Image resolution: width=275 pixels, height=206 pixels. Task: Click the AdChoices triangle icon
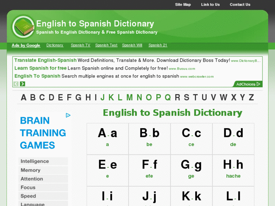point(258,84)
